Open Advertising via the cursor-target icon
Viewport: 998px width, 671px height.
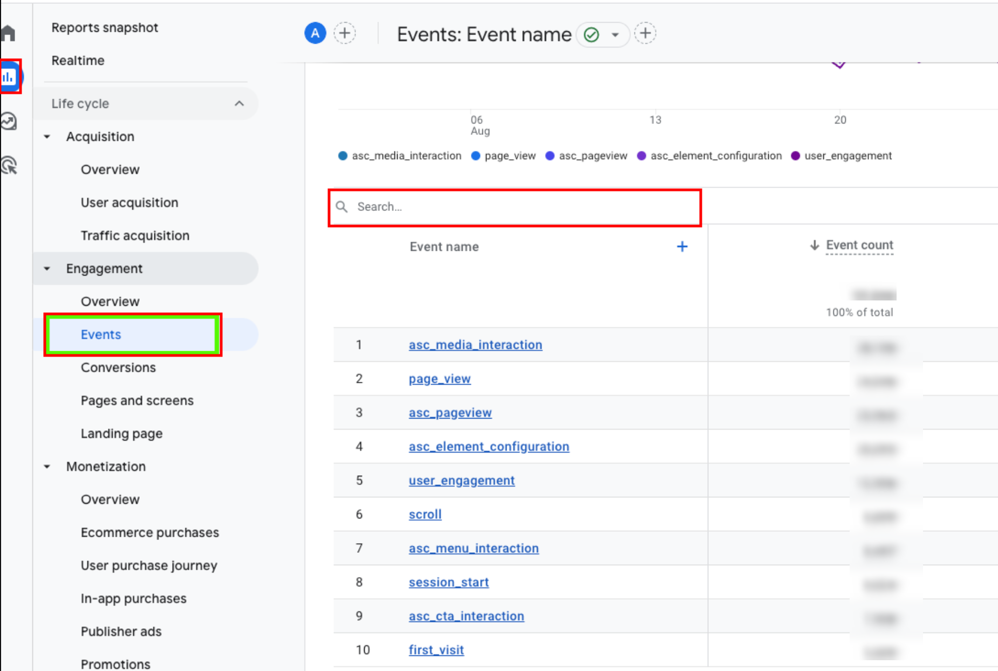click(x=10, y=166)
